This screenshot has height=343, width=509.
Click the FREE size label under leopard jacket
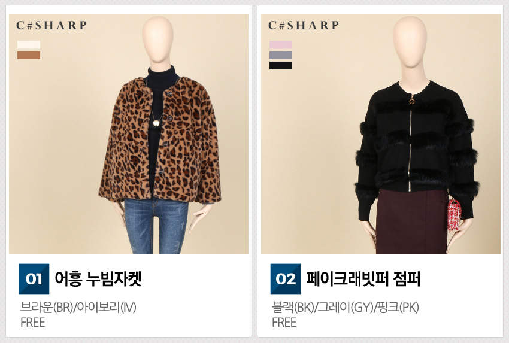[x=32, y=323]
